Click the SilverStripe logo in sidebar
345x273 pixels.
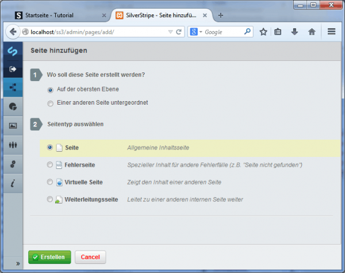pos(13,51)
